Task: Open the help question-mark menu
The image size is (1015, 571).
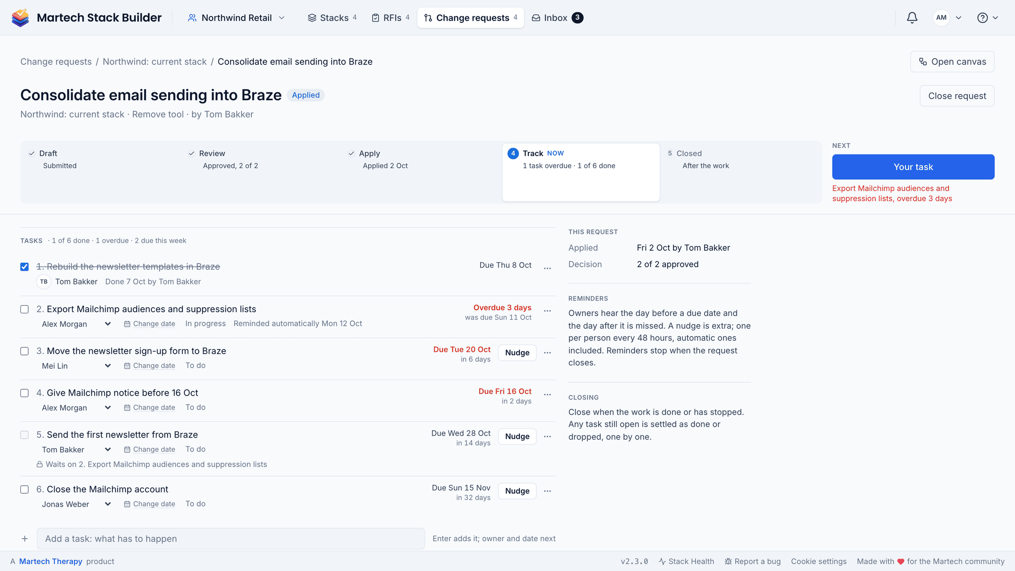Action: pyautogui.click(x=987, y=18)
